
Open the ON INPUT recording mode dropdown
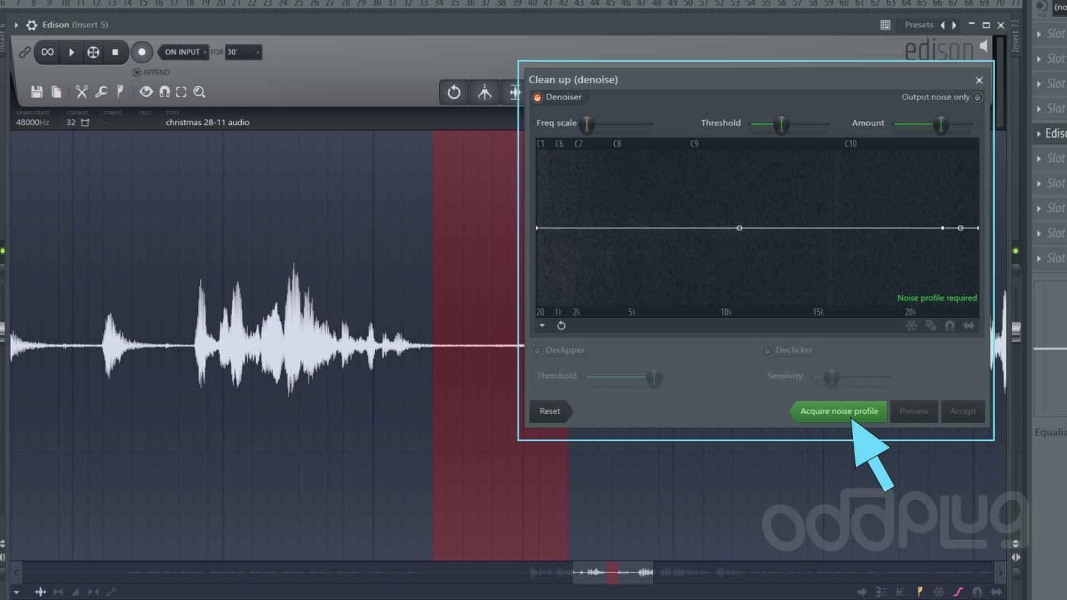[183, 52]
